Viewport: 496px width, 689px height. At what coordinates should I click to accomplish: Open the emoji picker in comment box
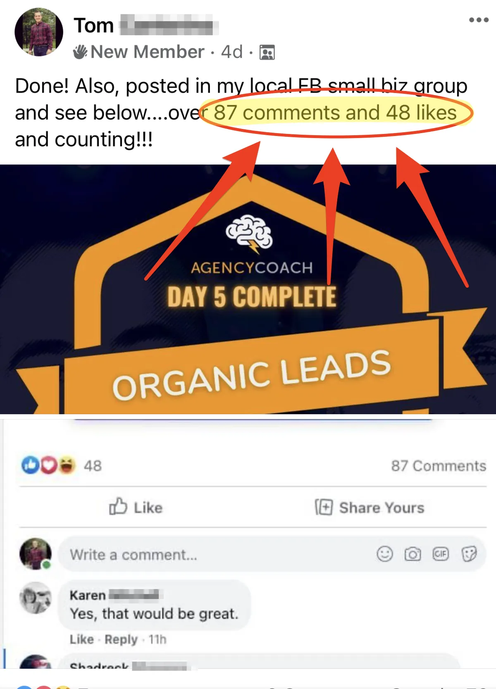click(384, 554)
